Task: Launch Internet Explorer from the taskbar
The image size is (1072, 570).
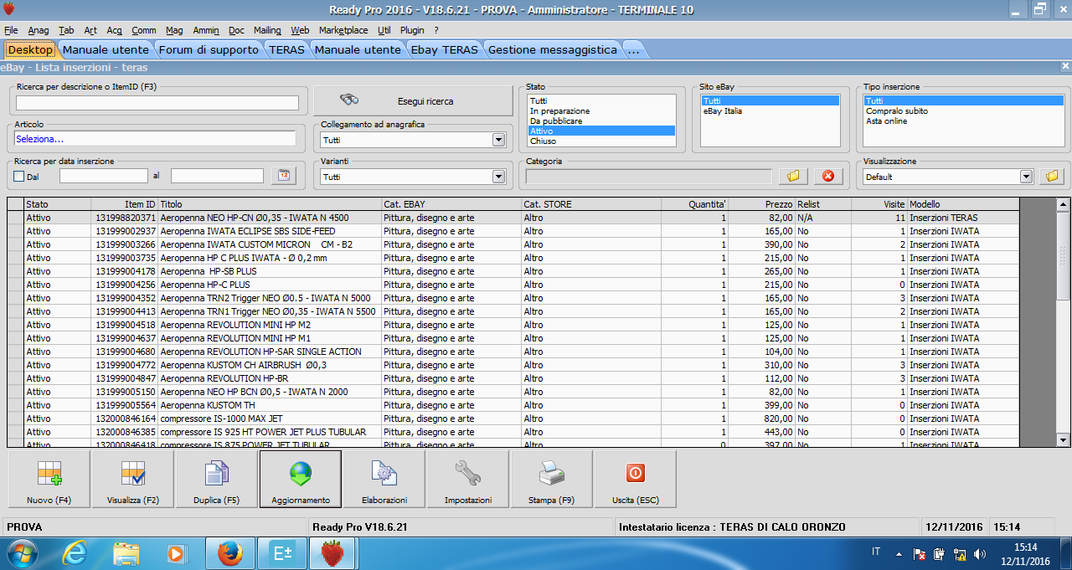Action: tap(75, 553)
